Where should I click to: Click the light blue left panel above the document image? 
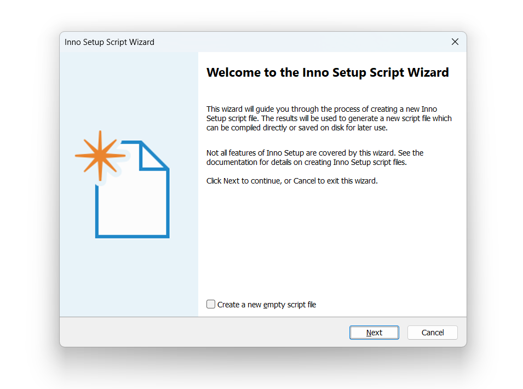click(x=129, y=90)
